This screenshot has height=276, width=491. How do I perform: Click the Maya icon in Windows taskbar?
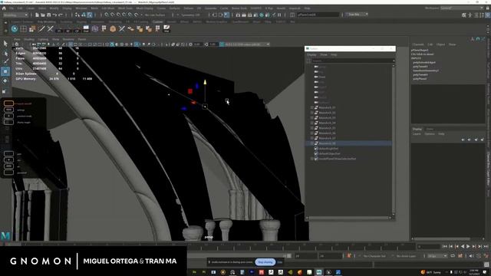tap(319, 272)
